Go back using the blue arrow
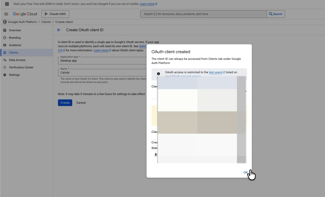Screen dimensions: 325x197 point(59,30)
